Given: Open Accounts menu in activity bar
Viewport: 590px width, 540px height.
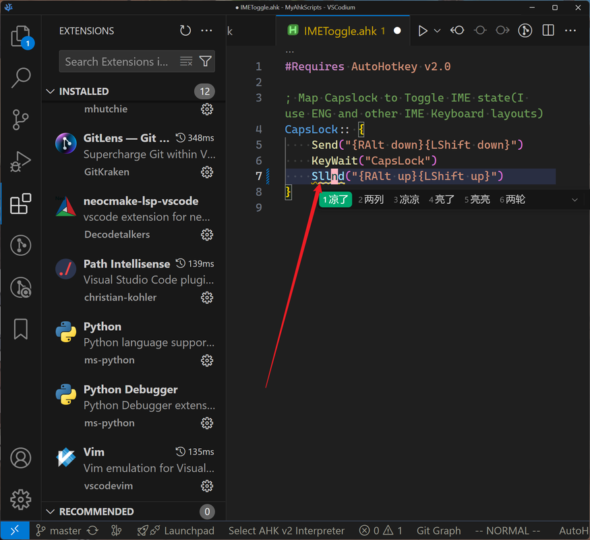Looking at the screenshot, I should tap(21, 458).
